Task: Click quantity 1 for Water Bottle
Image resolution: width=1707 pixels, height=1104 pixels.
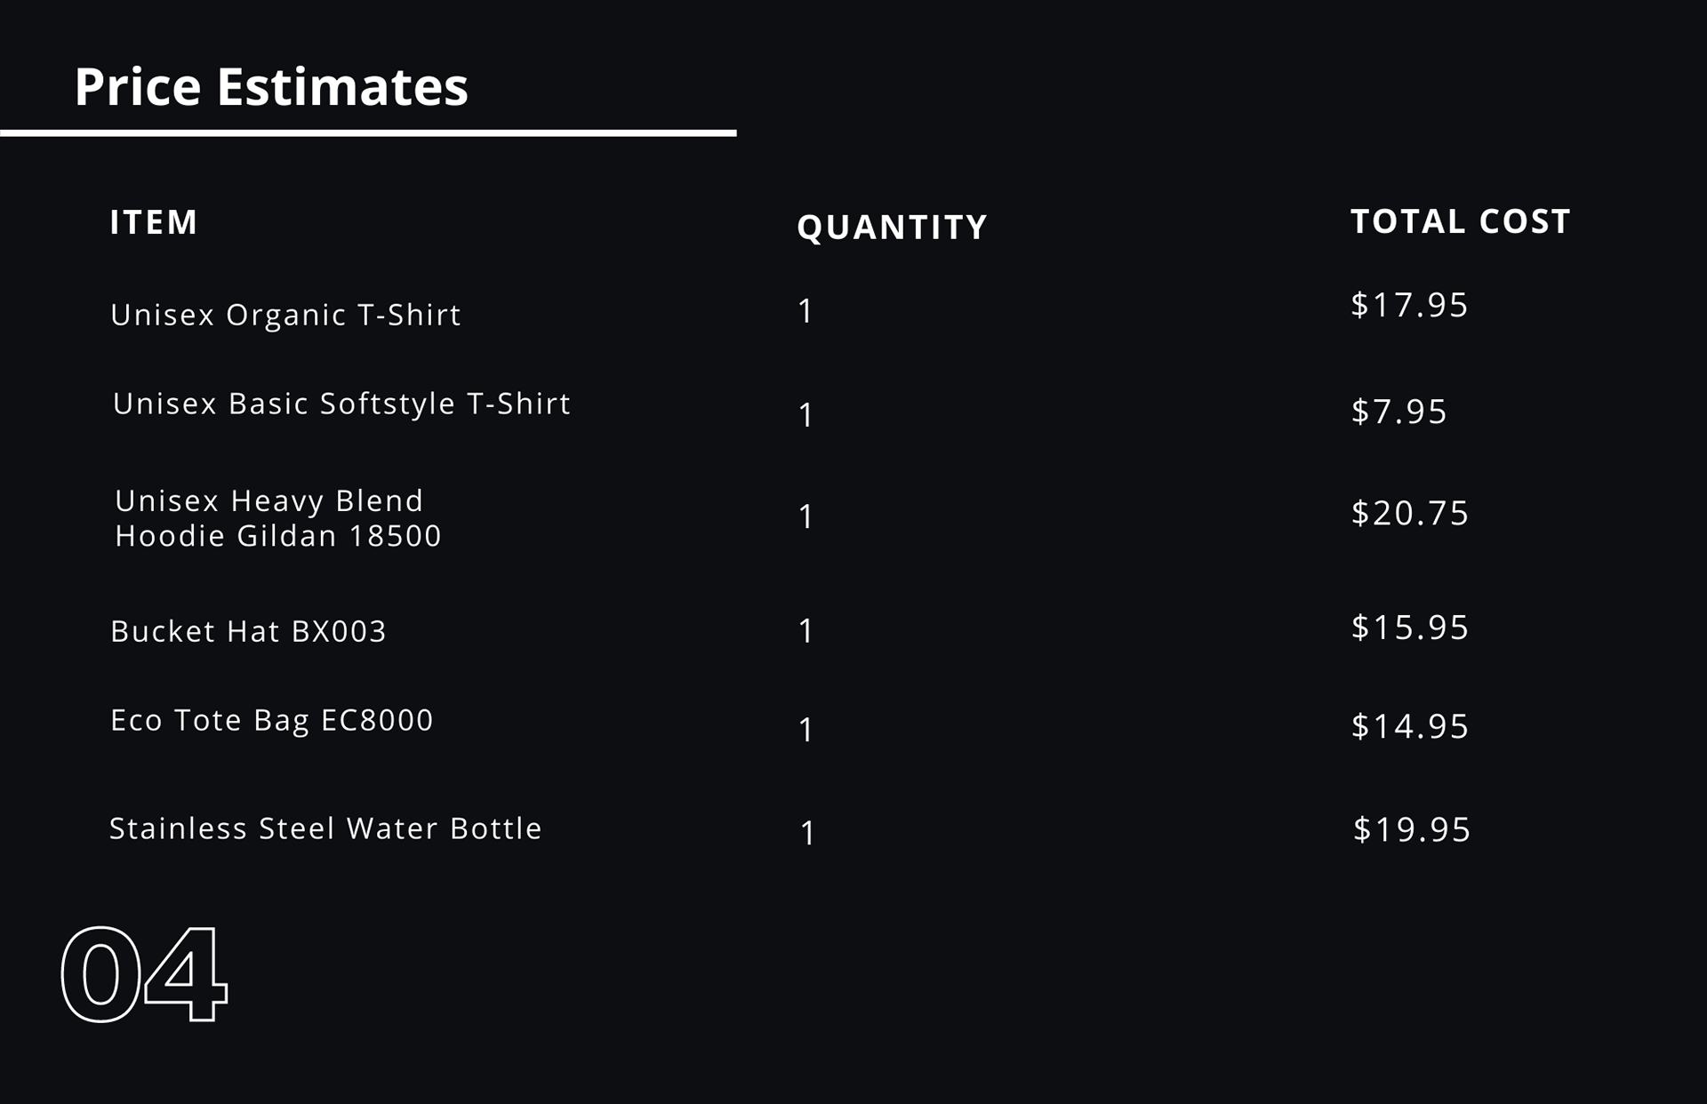Action: tap(807, 834)
